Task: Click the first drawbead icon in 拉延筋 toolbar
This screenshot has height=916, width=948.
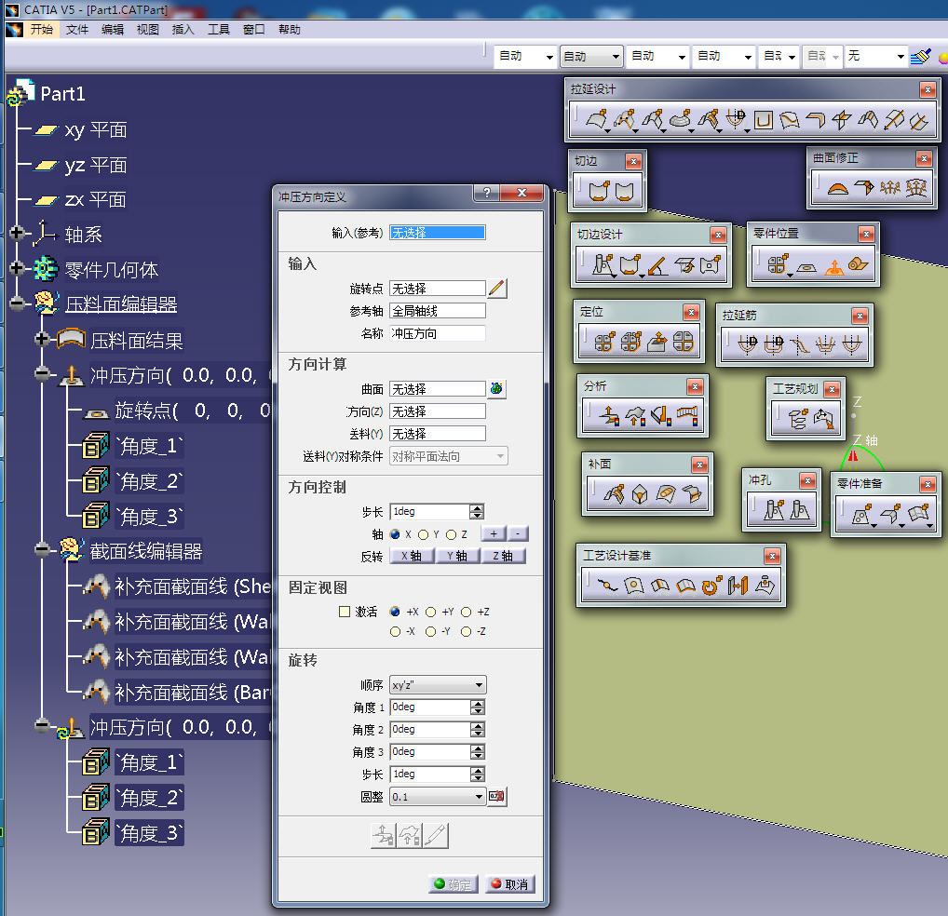Action: pyautogui.click(x=747, y=344)
